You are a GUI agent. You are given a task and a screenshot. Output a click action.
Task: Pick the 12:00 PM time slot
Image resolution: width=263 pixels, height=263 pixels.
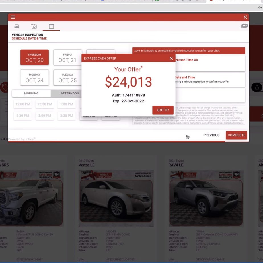click(x=23, y=104)
